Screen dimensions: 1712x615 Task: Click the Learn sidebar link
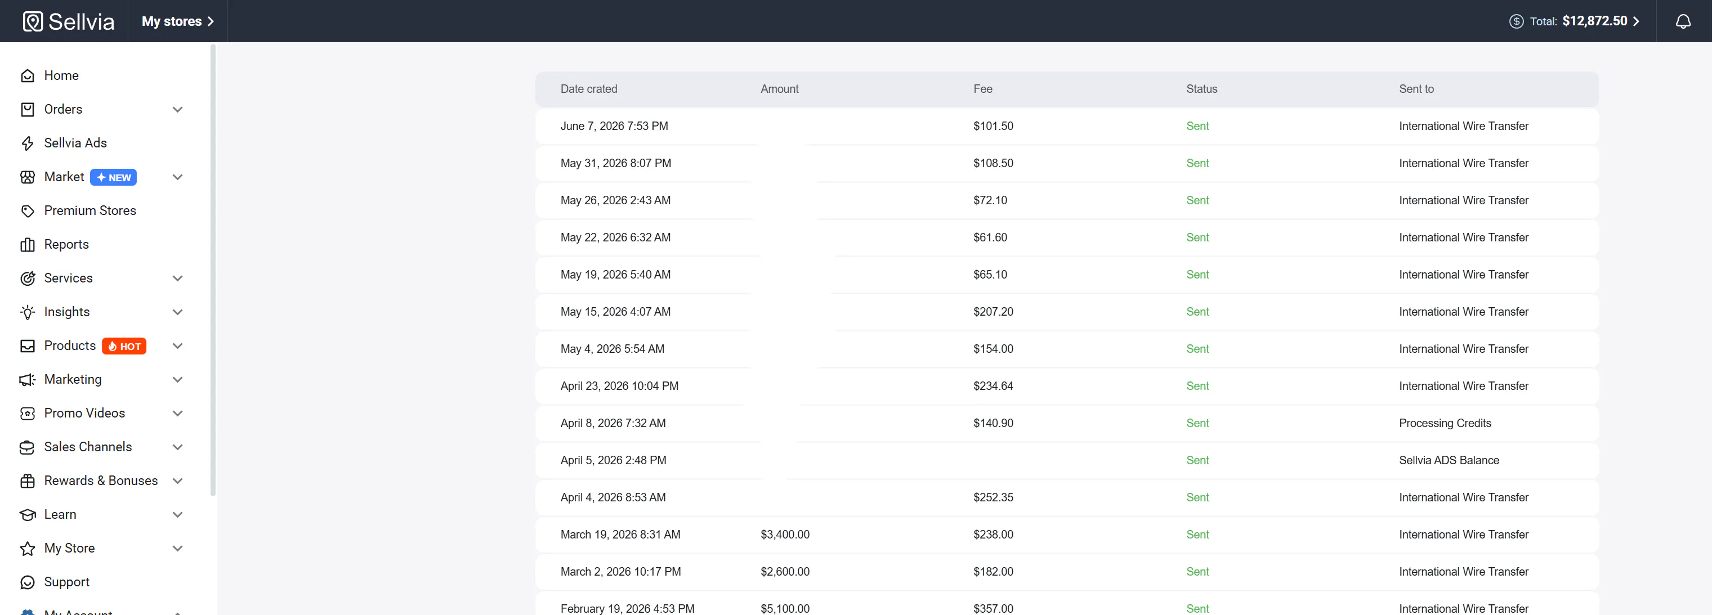(60, 515)
